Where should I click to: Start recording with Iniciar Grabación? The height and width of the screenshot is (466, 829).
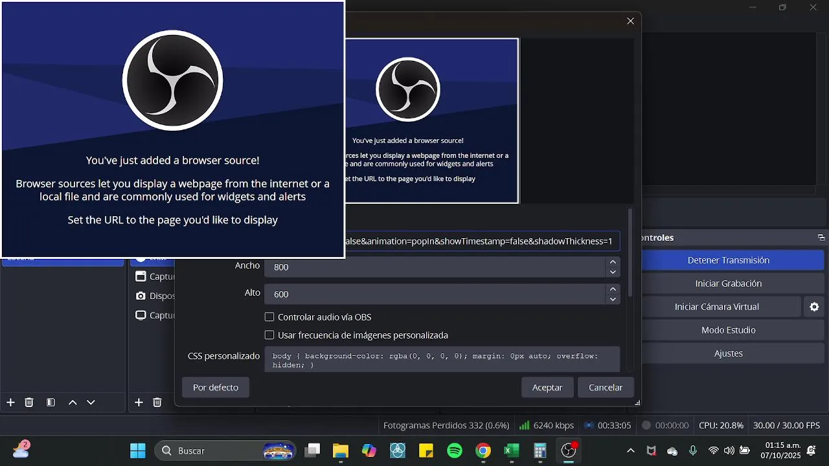point(729,283)
